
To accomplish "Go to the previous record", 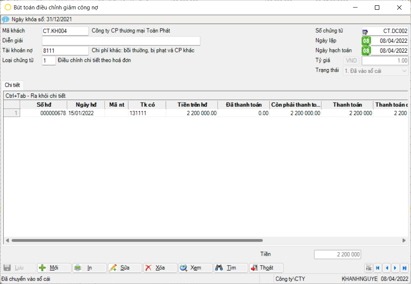I will pos(387,268).
